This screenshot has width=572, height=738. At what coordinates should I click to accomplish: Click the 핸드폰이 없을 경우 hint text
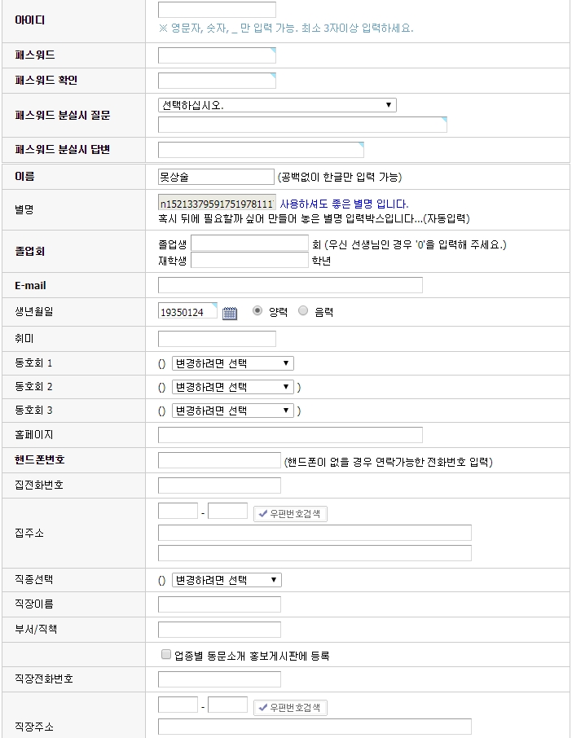[389, 462]
